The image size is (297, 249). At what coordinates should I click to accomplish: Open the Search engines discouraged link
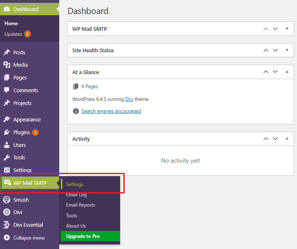[x=111, y=111]
